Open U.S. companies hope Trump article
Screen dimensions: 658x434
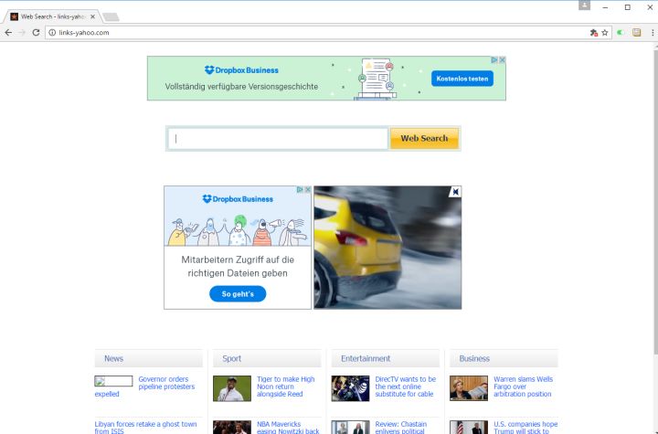point(525,428)
